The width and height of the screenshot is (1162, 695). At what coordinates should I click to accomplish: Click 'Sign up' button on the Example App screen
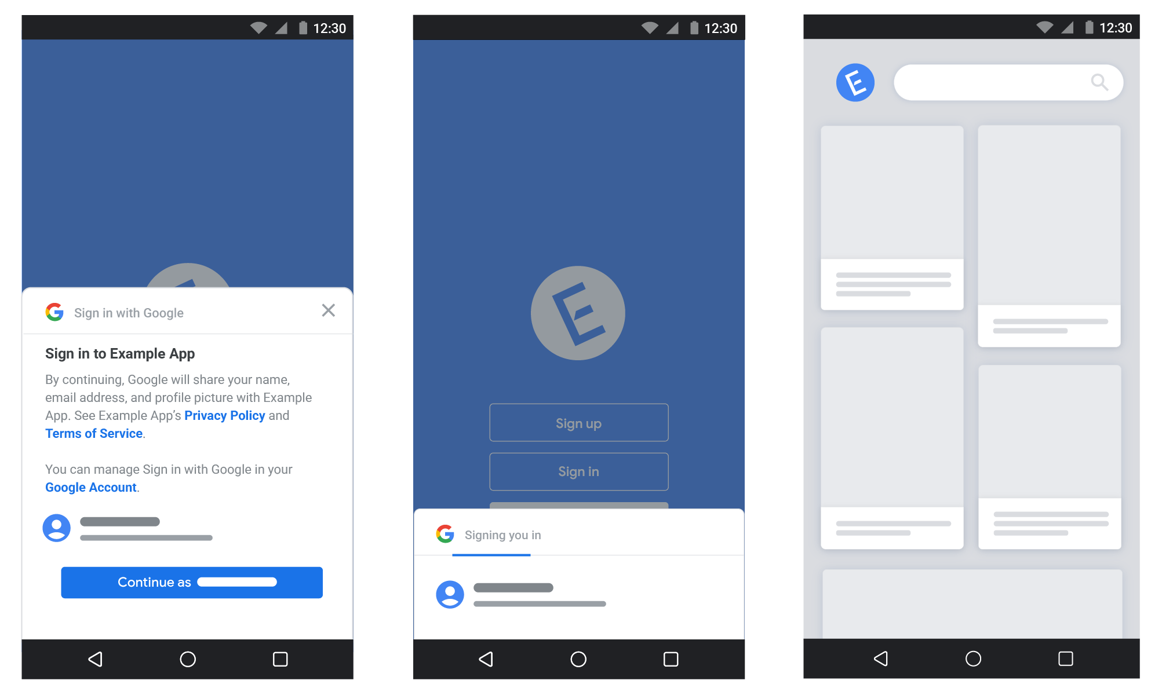click(x=580, y=423)
